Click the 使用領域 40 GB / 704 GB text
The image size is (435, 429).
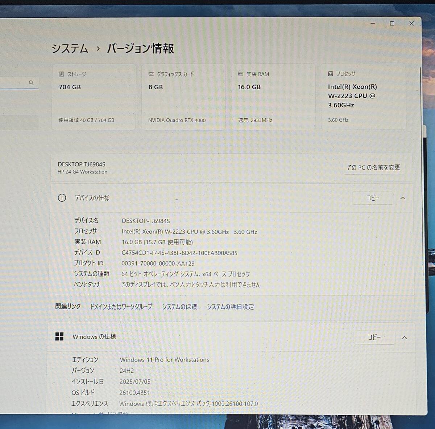pos(86,120)
